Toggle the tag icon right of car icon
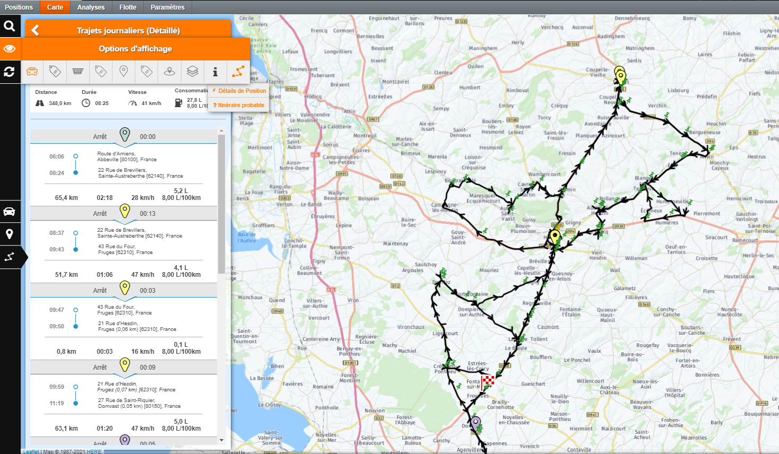The image size is (779, 454). tap(55, 72)
